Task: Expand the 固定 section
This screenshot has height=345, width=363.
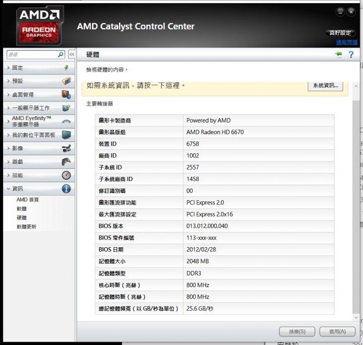Action: (9, 68)
